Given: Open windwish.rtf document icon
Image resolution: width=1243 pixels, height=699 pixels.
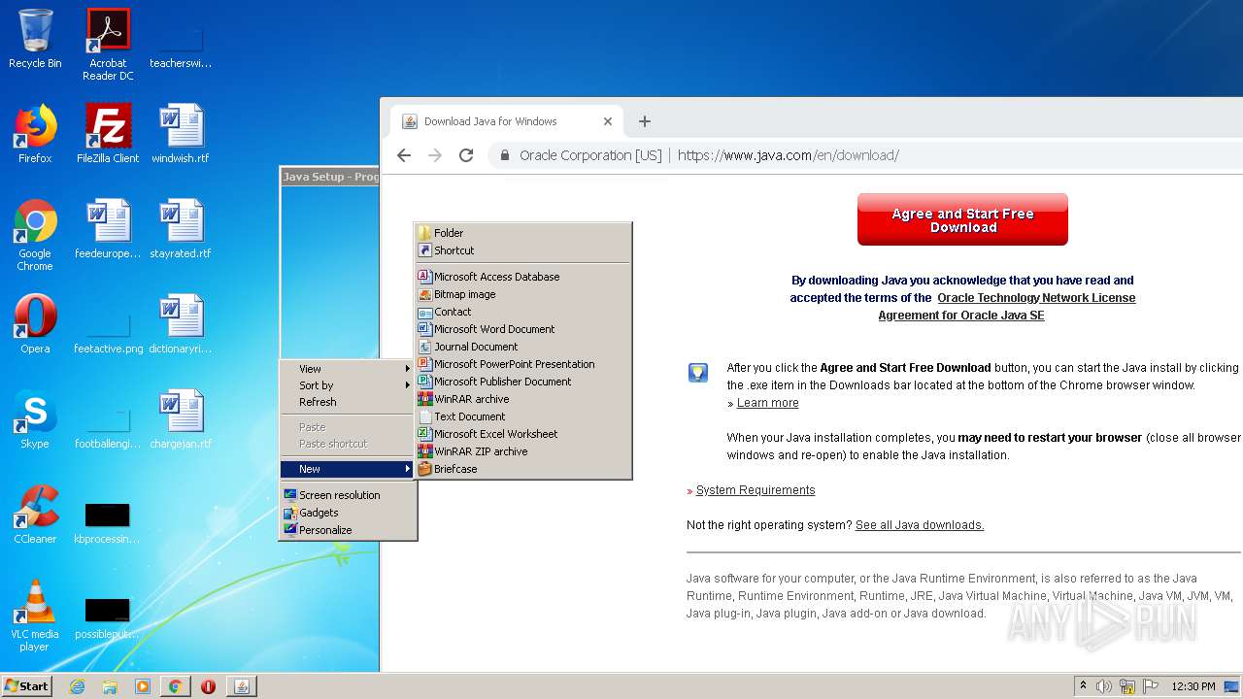Looking at the screenshot, I should pyautogui.click(x=181, y=134).
